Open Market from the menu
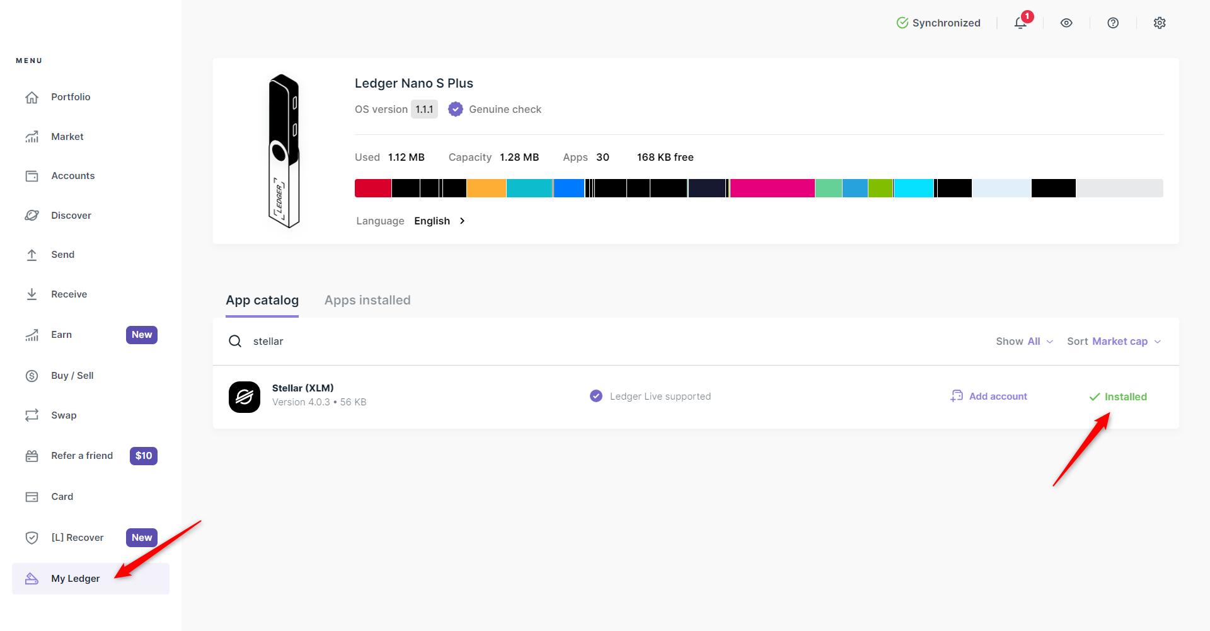This screenshot has height=631, width=1210. click(67, 137)
